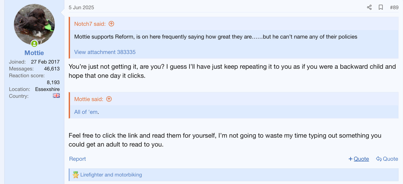Open the post number #89 permalink
This screenshot has width=403, height=184.
pos(394,8)
